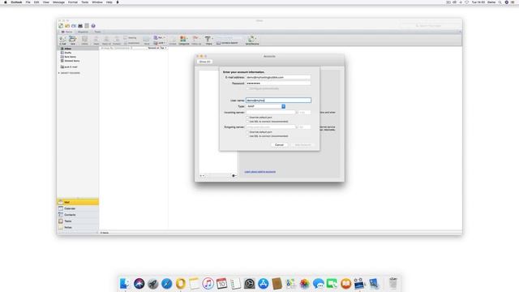Click the Reply All ribbon icon
Screen dimensions: 519x292
[x=106, y=40]
